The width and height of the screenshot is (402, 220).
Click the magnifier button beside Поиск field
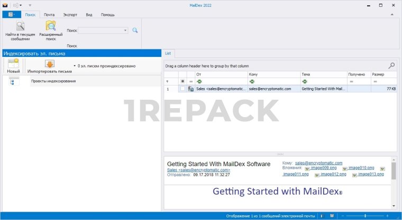135,31
